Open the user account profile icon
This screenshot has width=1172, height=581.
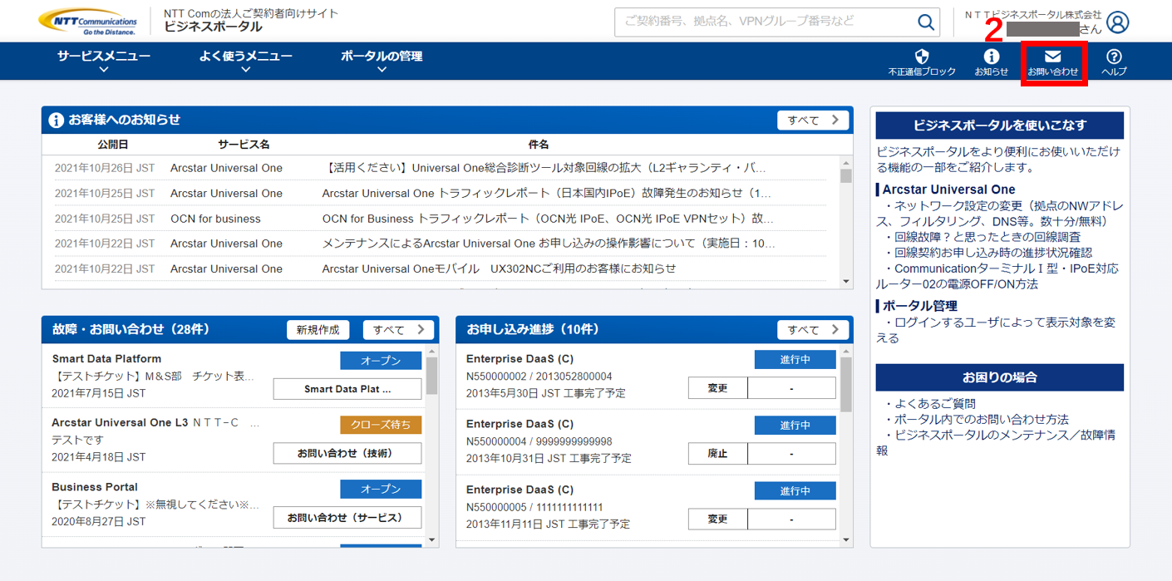[1118, 22]
